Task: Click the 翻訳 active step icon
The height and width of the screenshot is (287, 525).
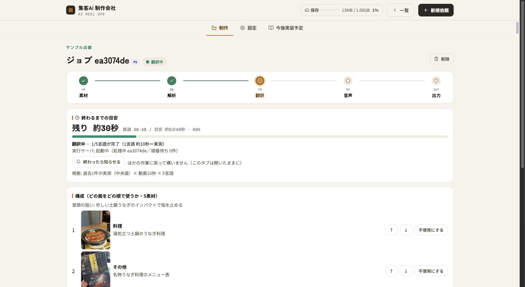Action: click(x=260, y=81)
